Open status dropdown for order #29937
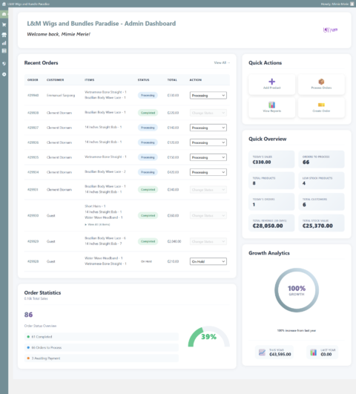This screenshot has width=356, height=394. click(x=208, y=128)
